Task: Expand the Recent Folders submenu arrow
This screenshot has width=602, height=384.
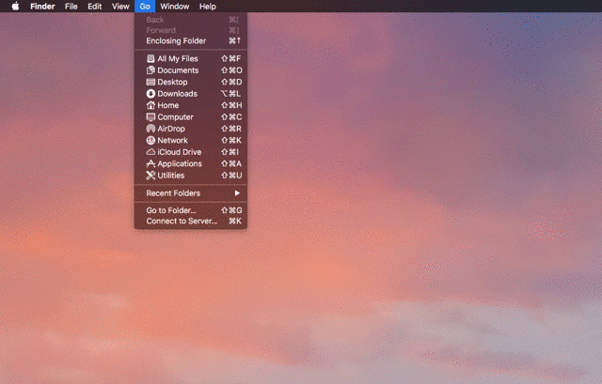Action: coord(237,193)
